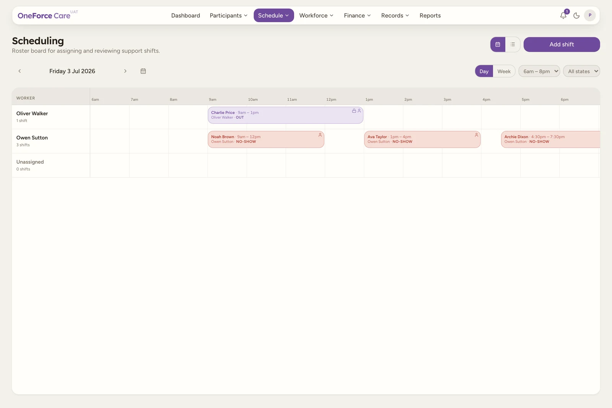Click the 3pm time header

coord(447,99)
